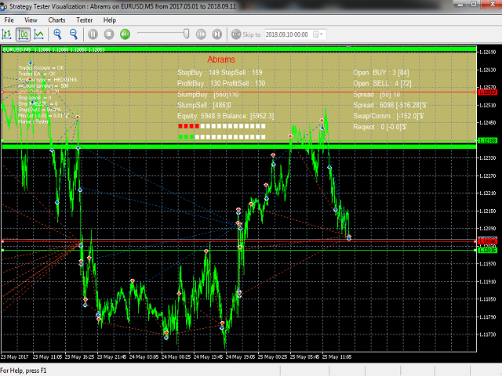The image size is (502, 376).
Task: Open the File menu
Action: click(x=9, y=20)
